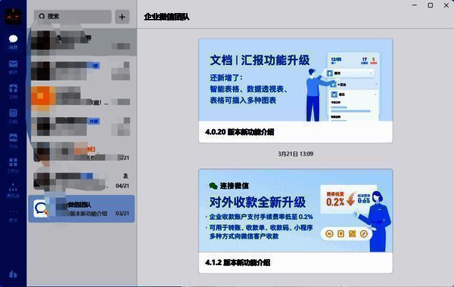Screen dimensions: 454x287
Task: Close the WeCom window
Action: pyautogui.click(x=446, y=5)
